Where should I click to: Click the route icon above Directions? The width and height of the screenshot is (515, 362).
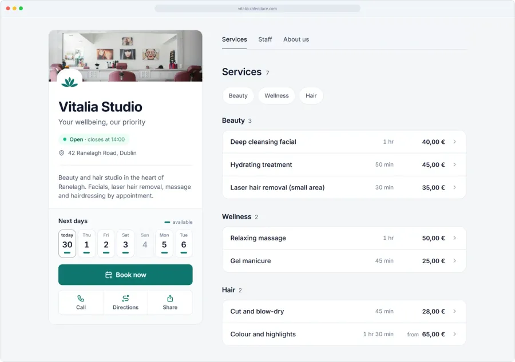click(x=125, y=299)
